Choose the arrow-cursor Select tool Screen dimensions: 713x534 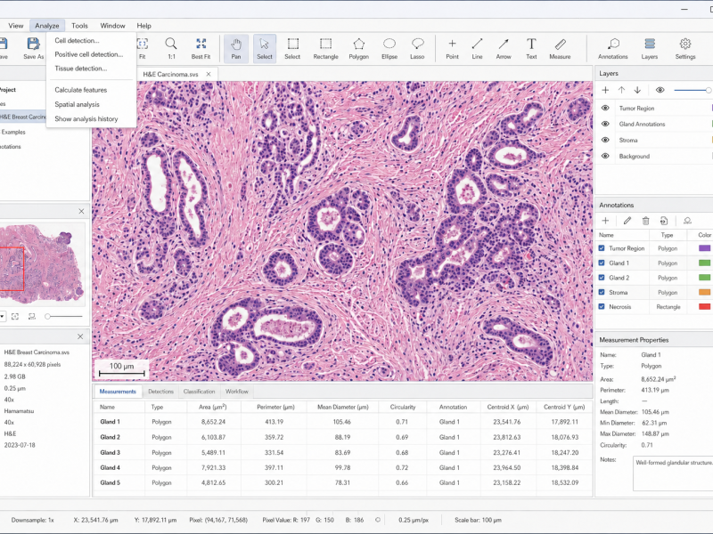click(x=264, y=48)
